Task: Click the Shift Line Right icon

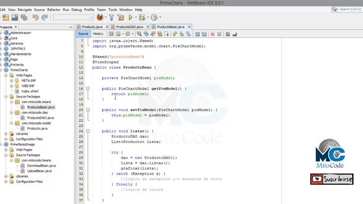Action: (204, 34)
